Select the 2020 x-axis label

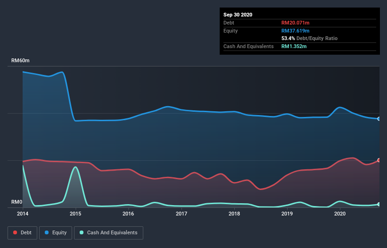coord(340,214)
